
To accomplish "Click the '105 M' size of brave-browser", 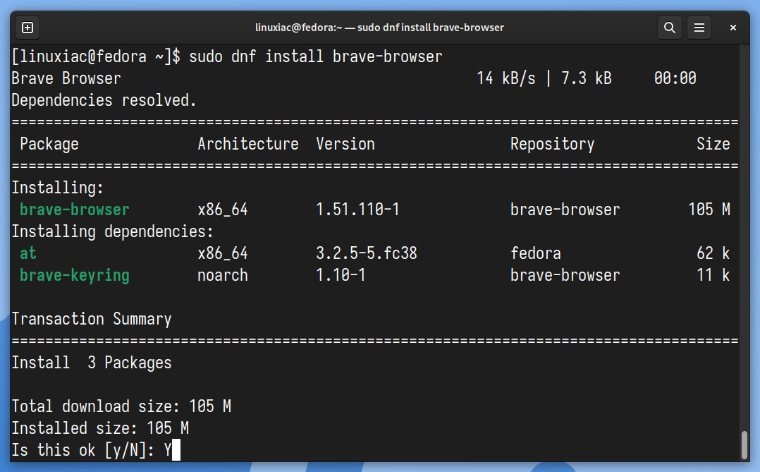I will [709, 210].
